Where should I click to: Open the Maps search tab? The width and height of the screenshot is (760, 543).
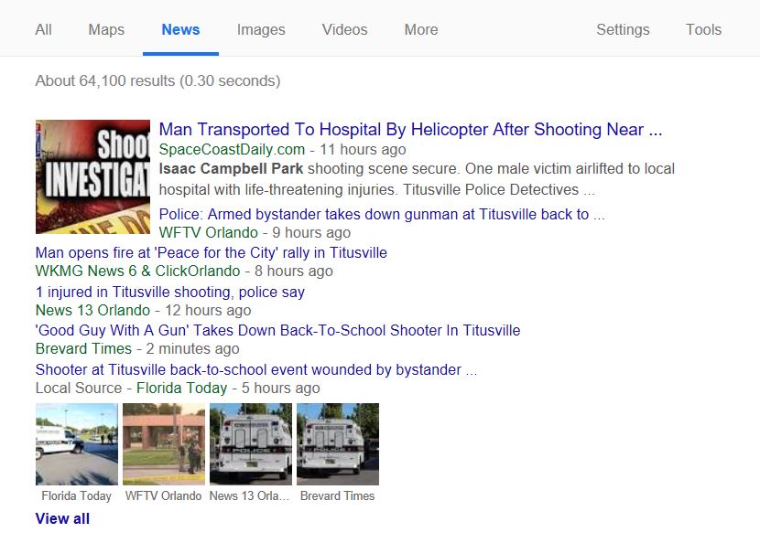coord(106,29)
